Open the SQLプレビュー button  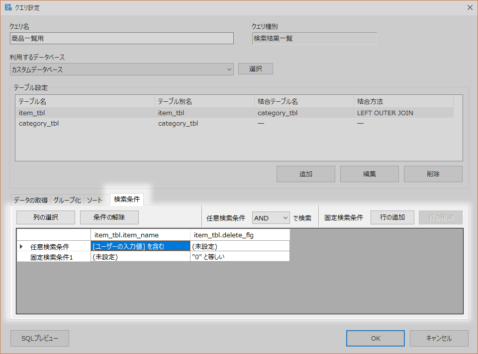(x=40, y=338)
